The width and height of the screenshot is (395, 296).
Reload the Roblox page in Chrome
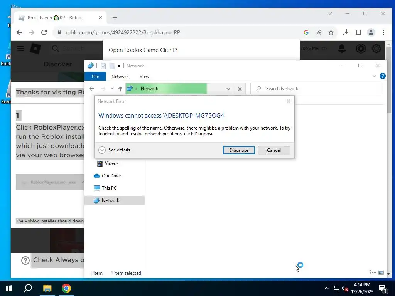44,32
